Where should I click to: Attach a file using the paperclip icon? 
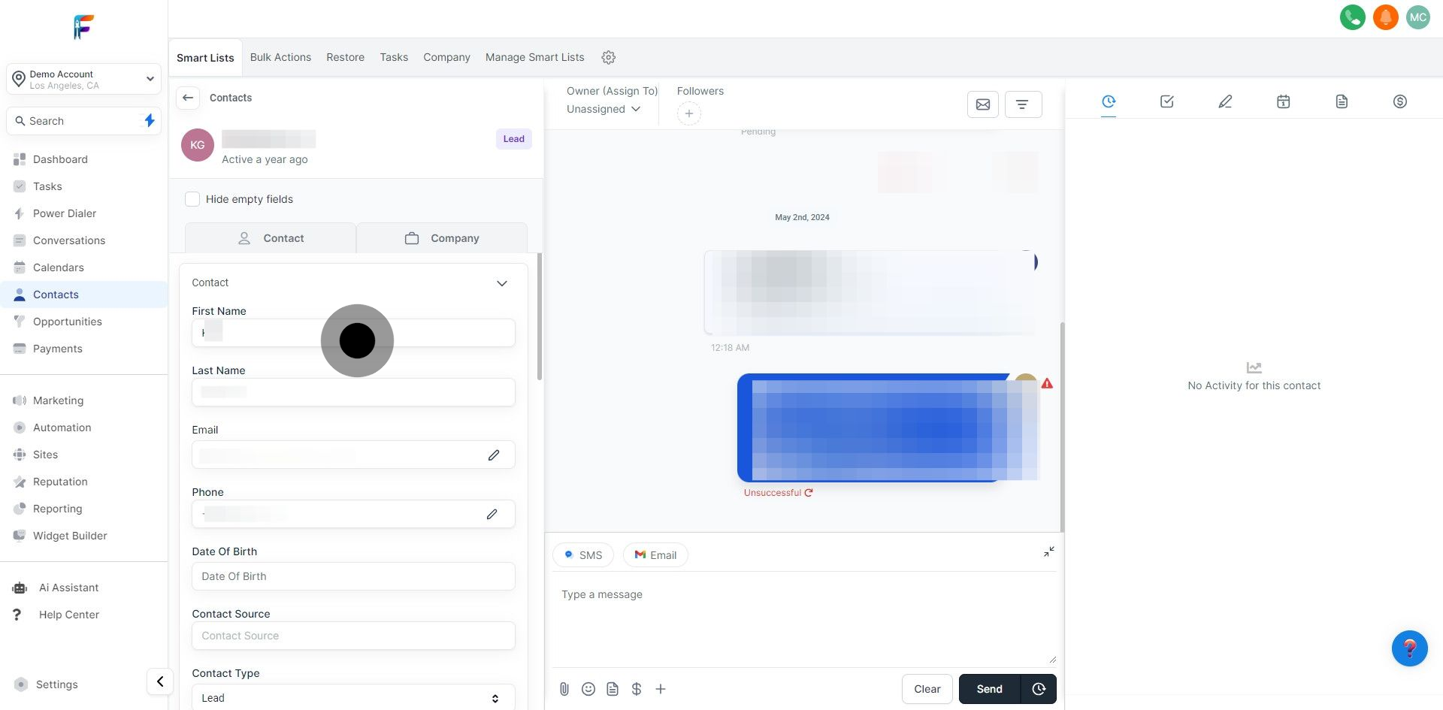(x=564, y=689)
